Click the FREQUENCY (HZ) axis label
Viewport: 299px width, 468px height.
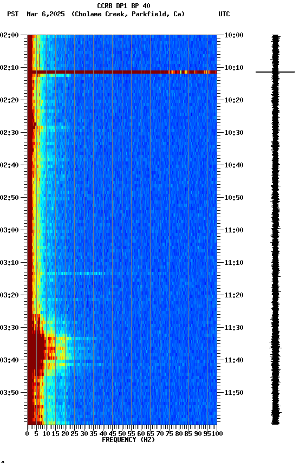[128, 440]
